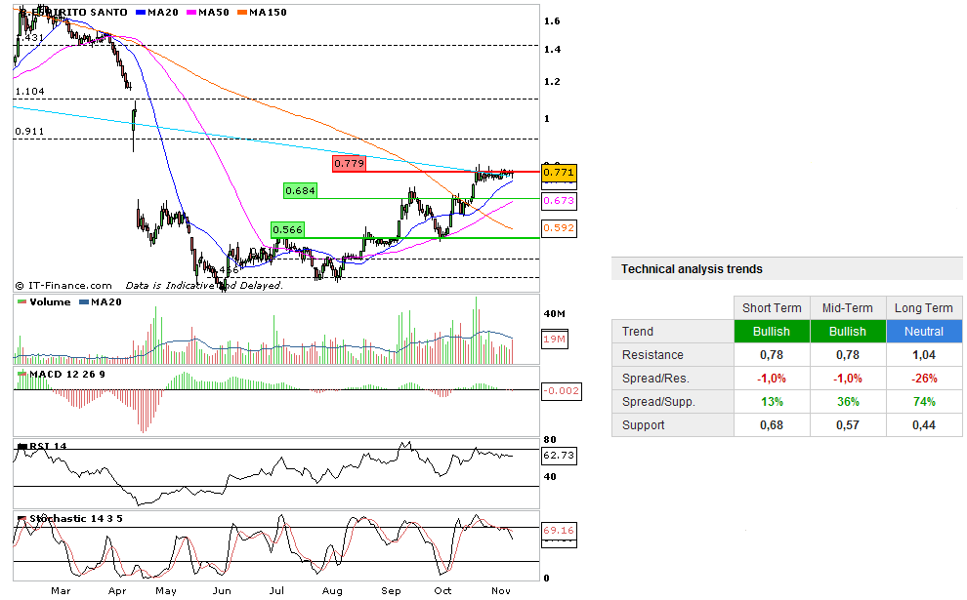Click the MA150 orange legend swatch
Image resolution: width=967 pixels, height=600 pixels.
click(242, 13)
